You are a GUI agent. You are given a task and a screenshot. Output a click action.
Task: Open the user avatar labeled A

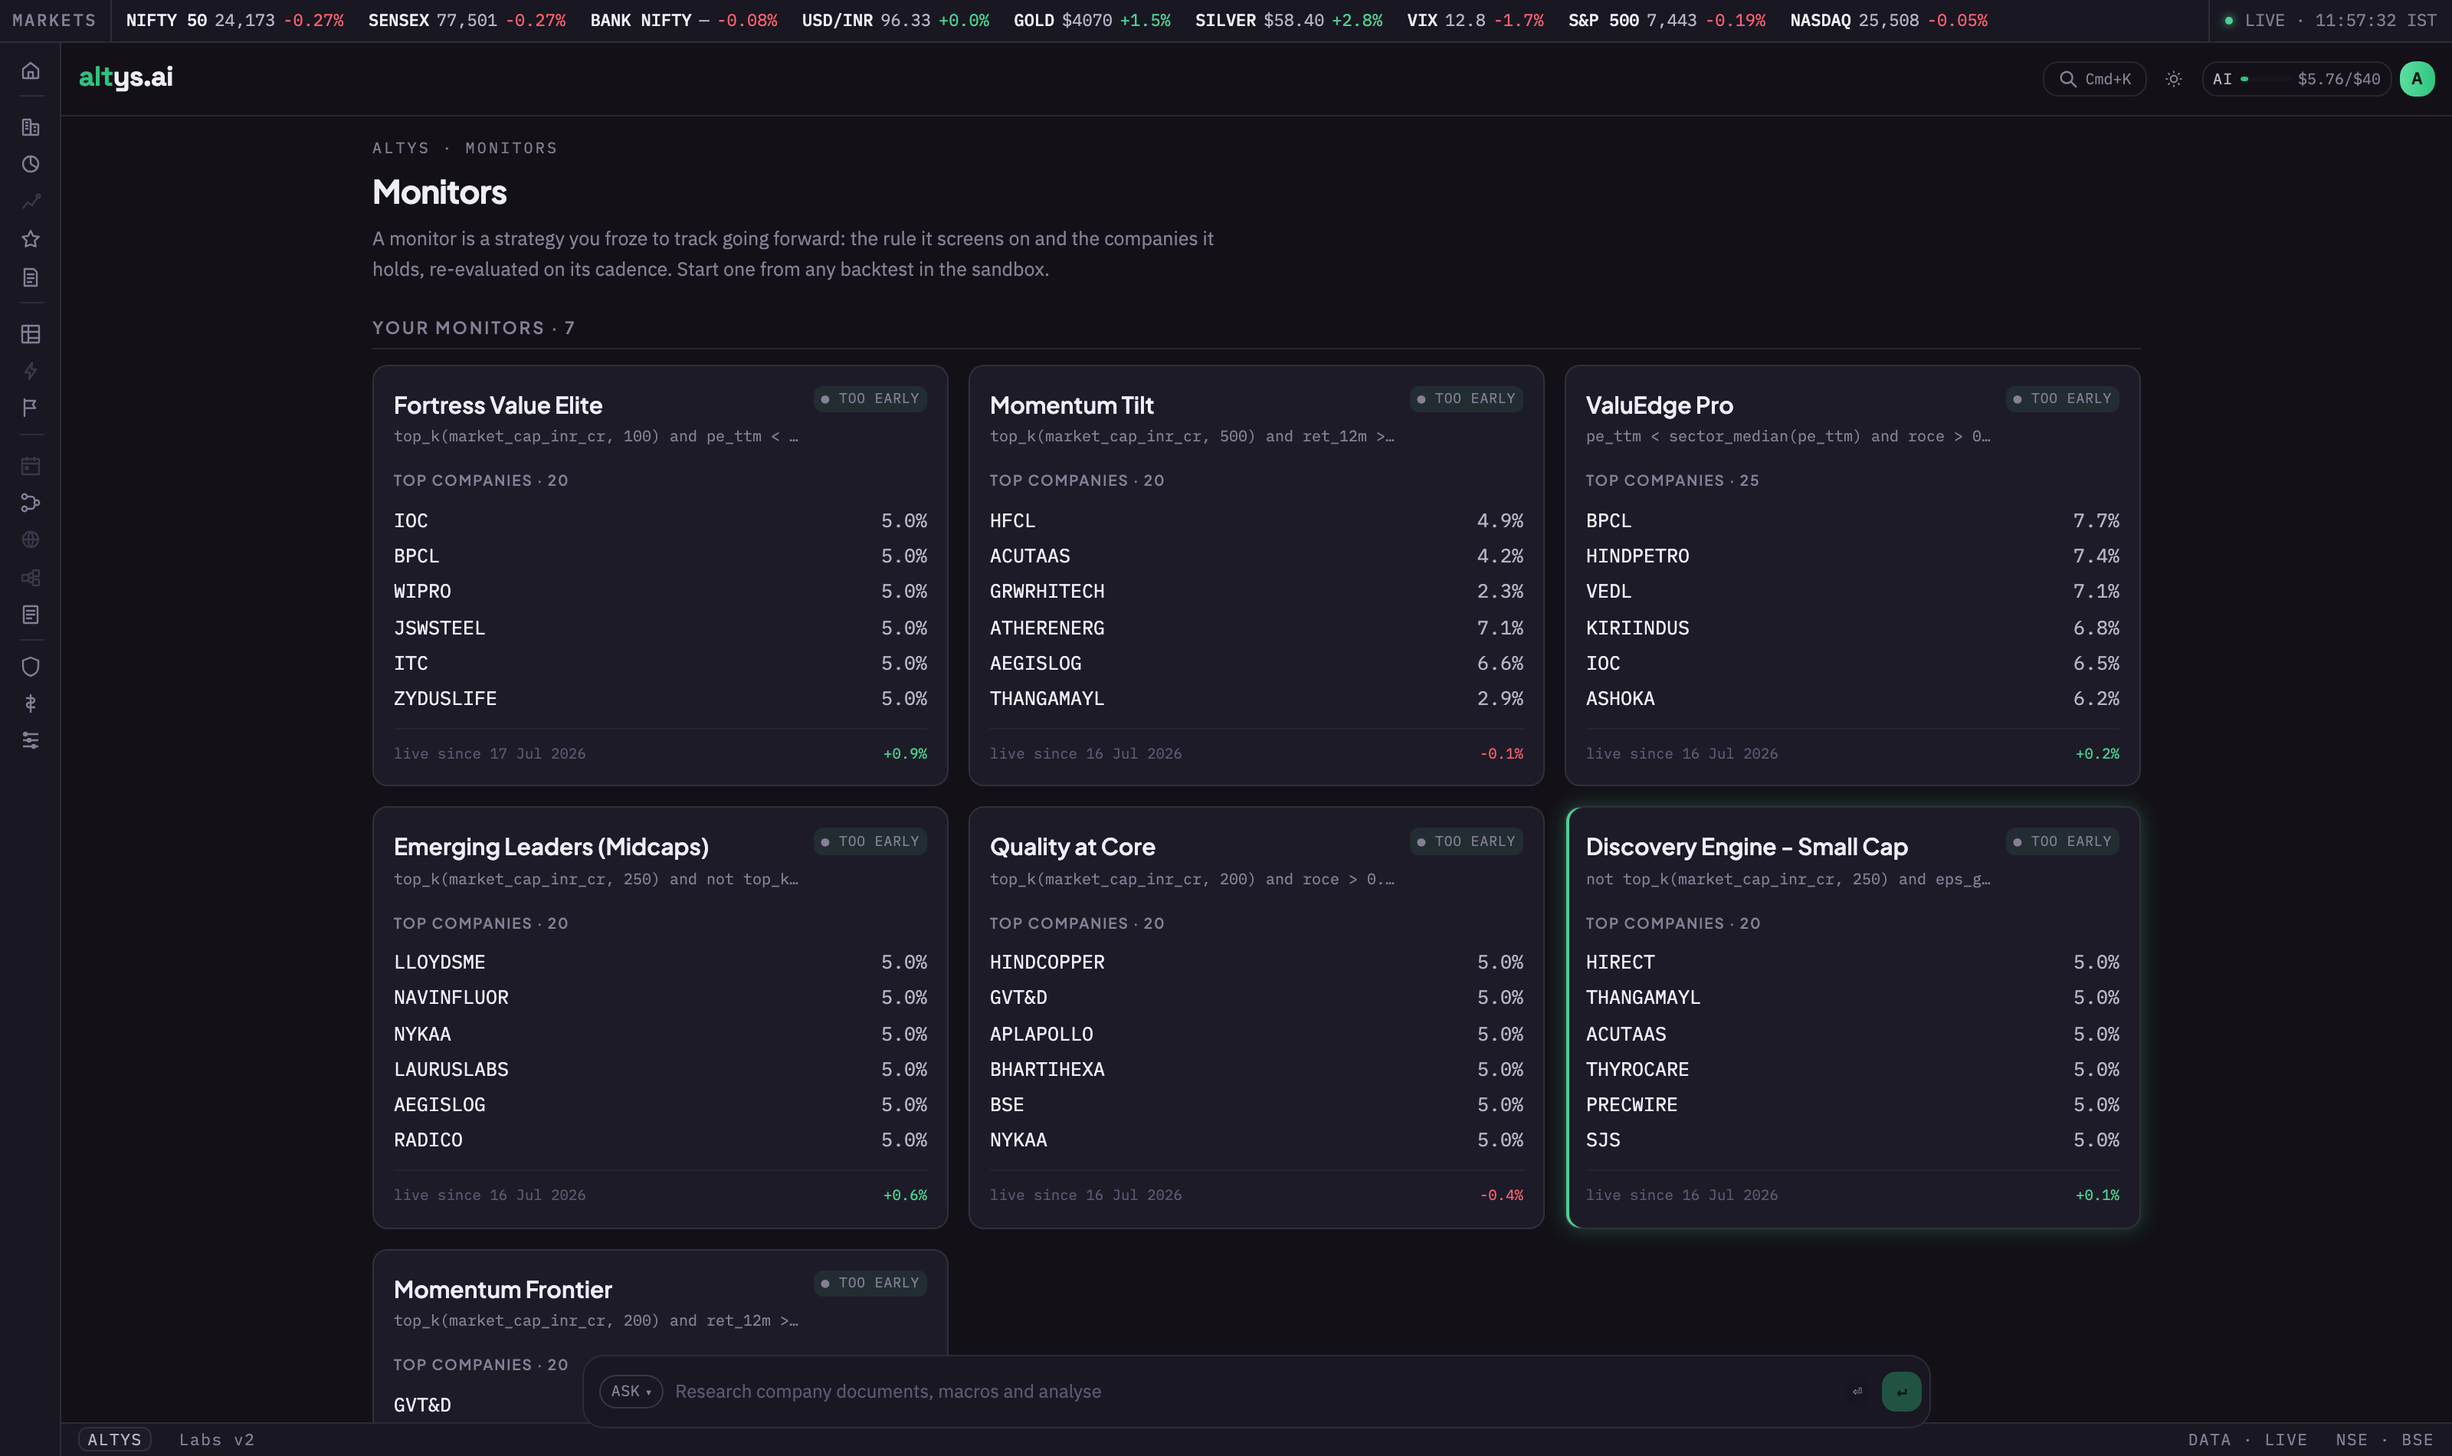click(2417, 80)
